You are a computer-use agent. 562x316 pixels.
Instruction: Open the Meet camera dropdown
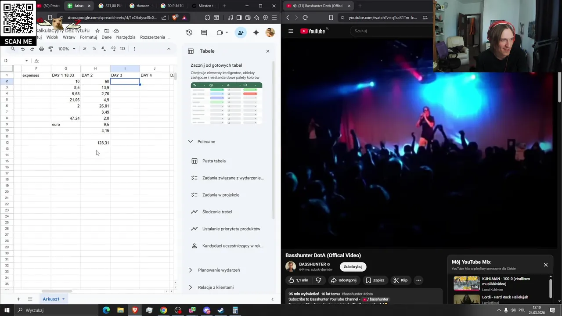point(227,32)
